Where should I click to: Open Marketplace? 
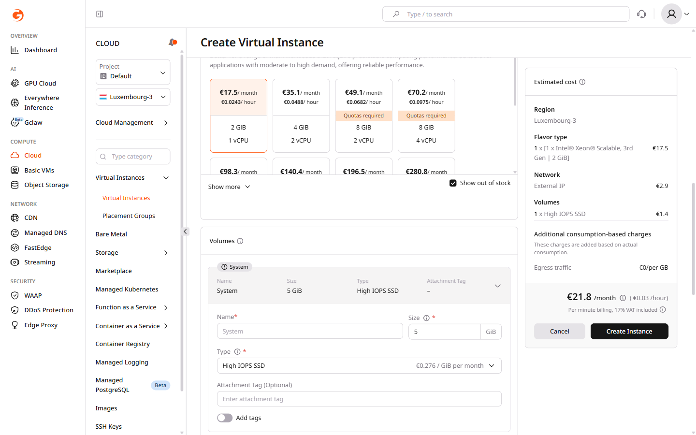click(x=114, y=271)
